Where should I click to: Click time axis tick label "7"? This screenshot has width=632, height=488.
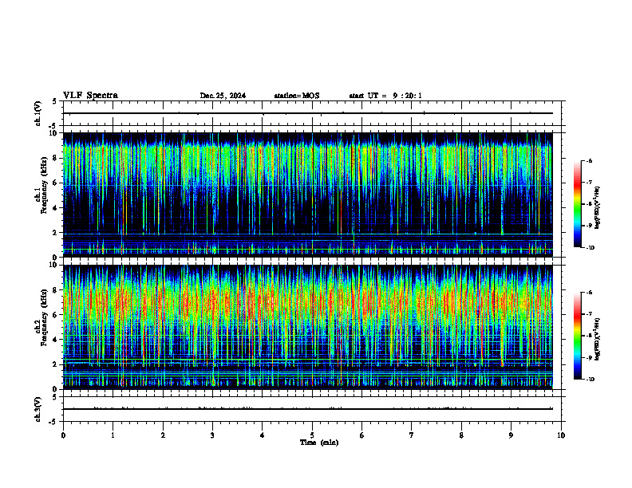(412, 435)
